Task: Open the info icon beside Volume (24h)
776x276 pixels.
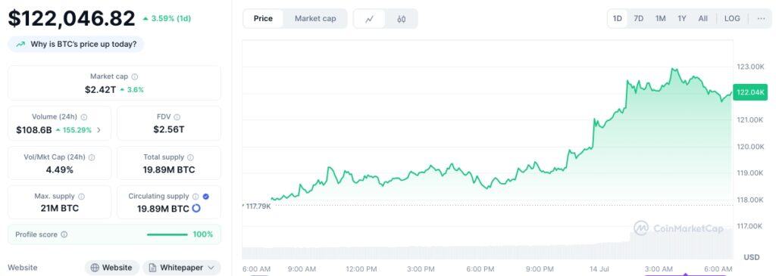Action: (83, 117)
